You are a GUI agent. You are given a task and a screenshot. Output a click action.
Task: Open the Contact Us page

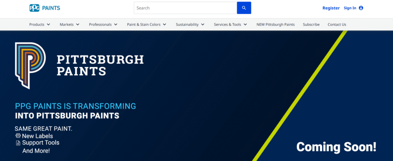337,25
